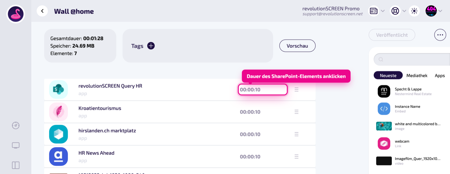This screenshot has width=450, height=174.
Task: Click the Imagefilm_Quer video thumbnail
Action: (384, 161)
